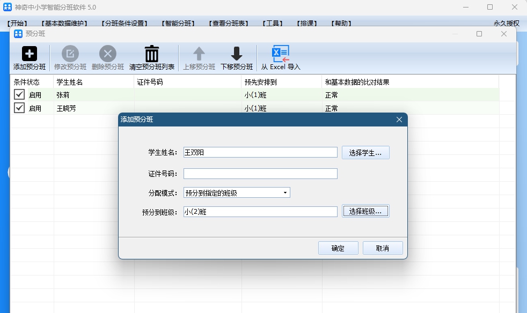Viewport: 527px width, 313px height.
Task: Click the 选择学生 button
Action: click(365, 152)
